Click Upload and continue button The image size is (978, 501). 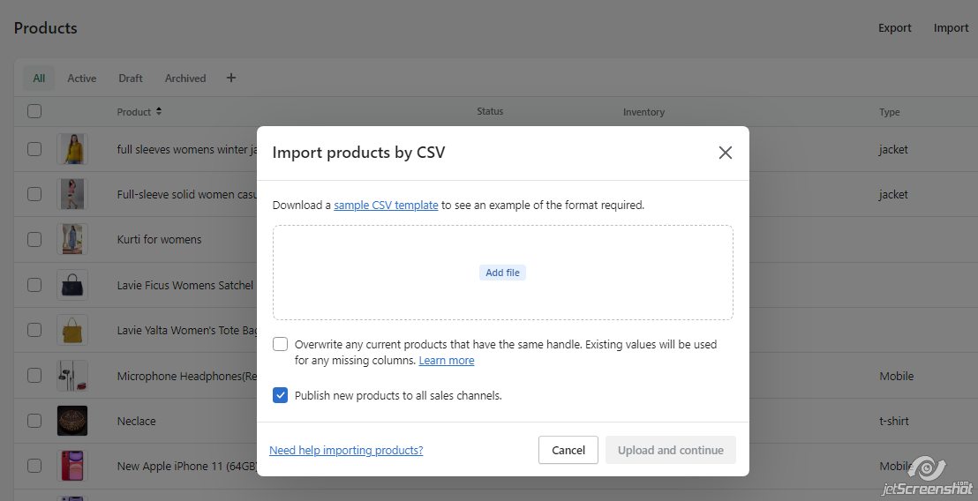pos(670,450)
